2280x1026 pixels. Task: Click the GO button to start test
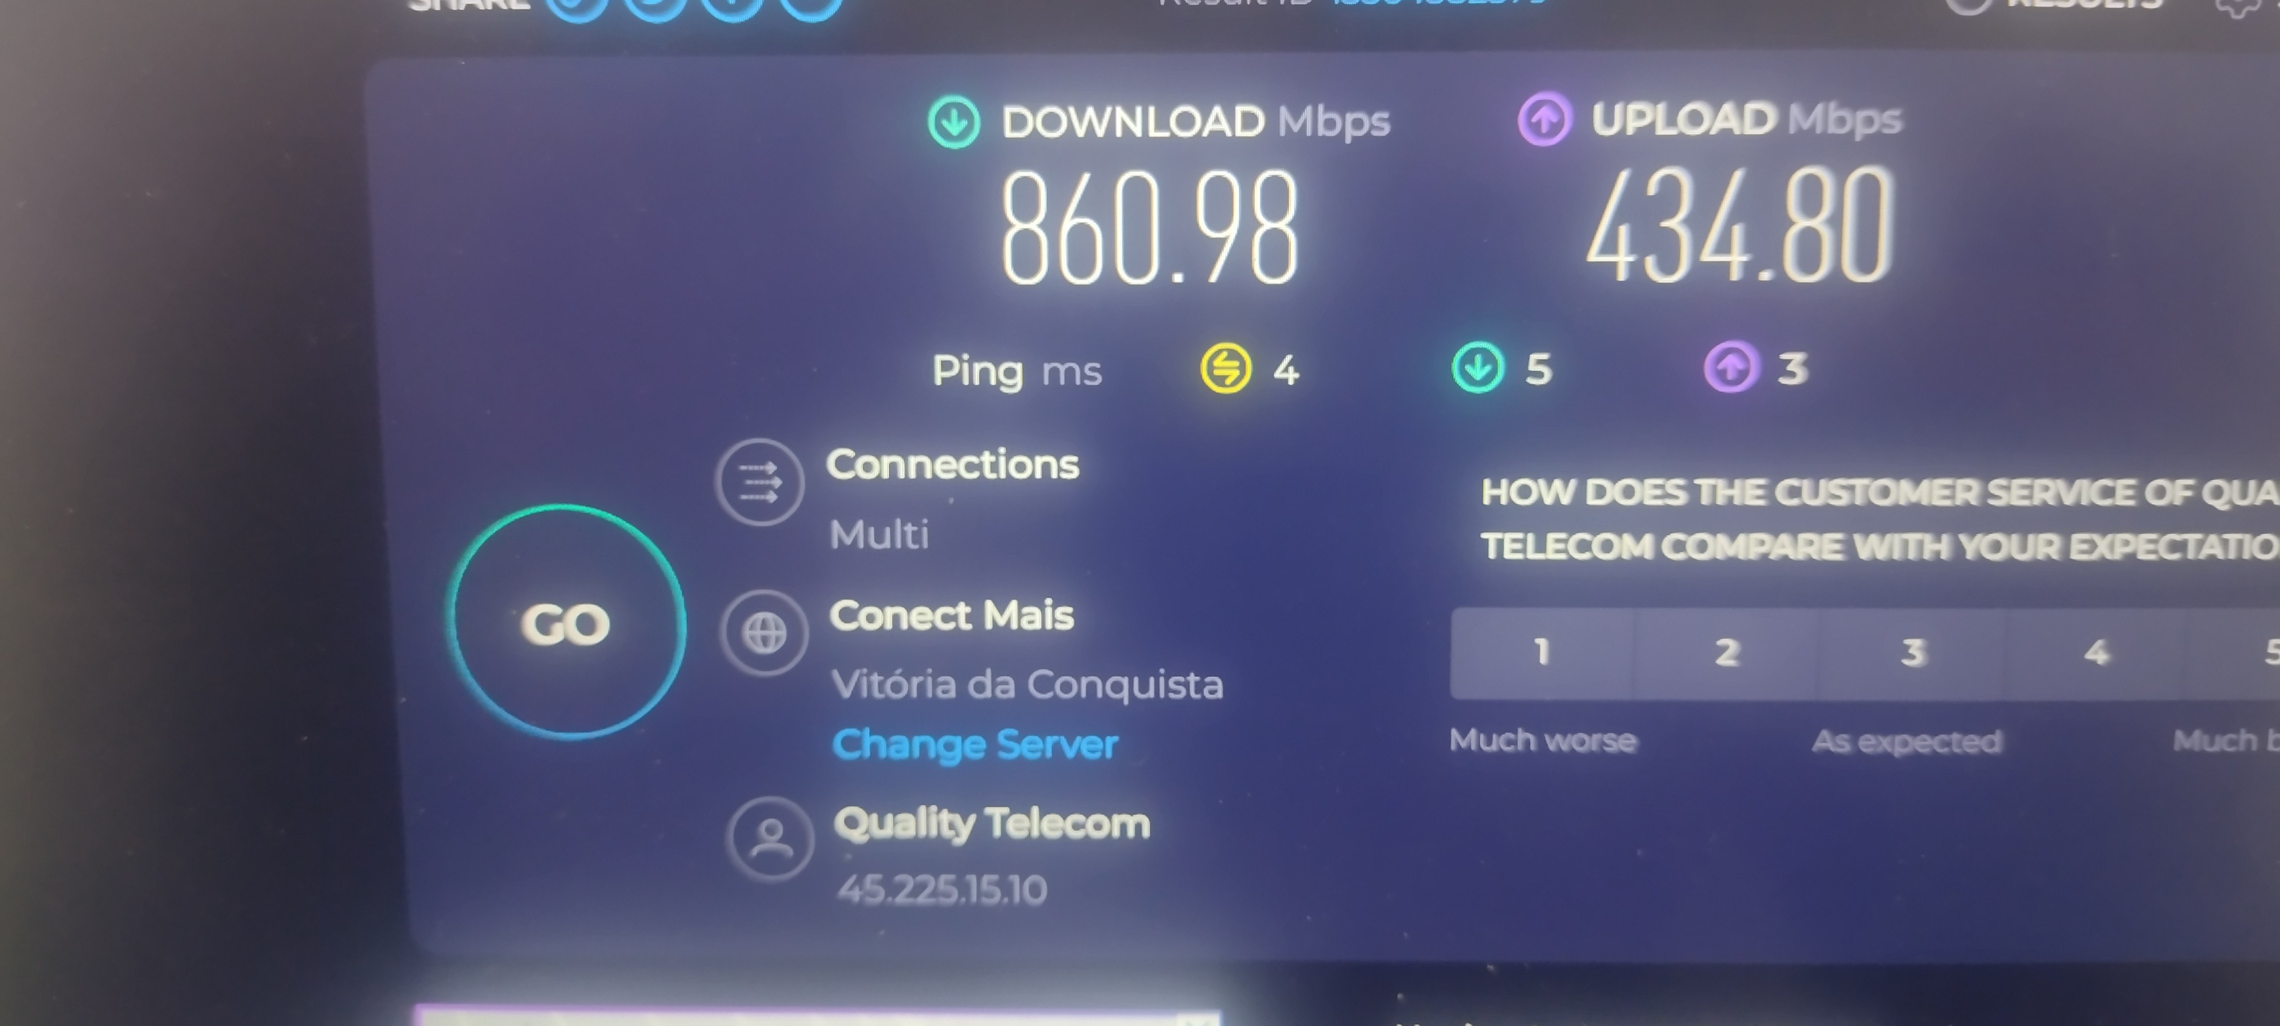click(x=567, y=622)
